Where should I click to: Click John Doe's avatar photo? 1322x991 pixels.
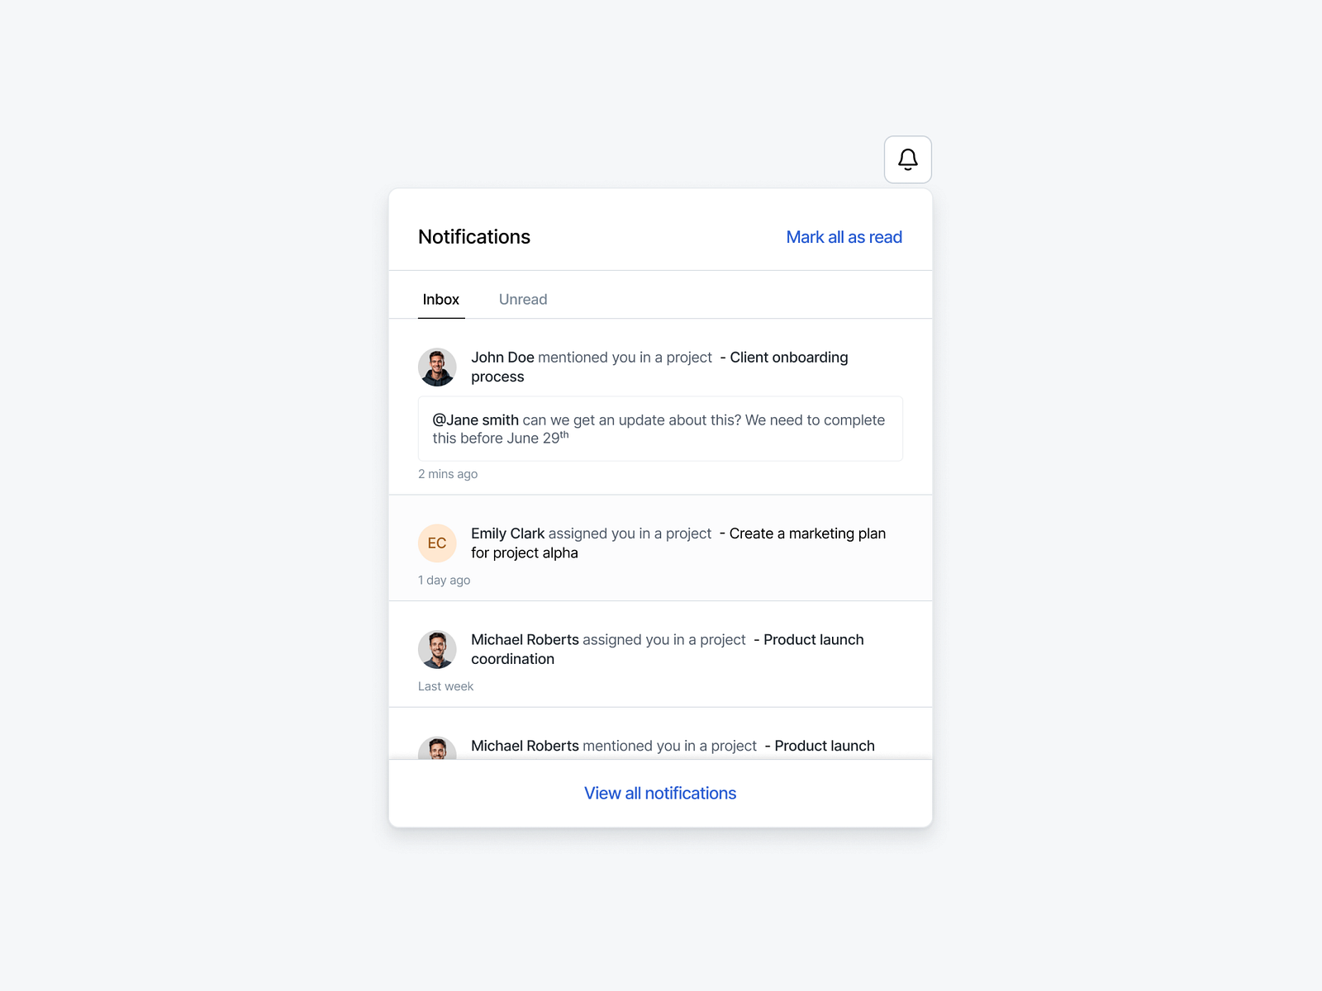tap(437, 367)
